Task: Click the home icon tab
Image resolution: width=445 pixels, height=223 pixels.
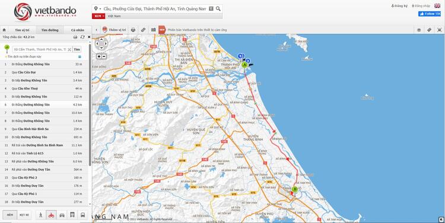Action: (x=4, y=30)
